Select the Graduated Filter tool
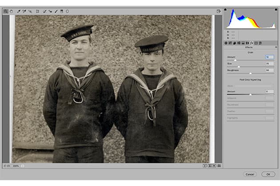Viewport: 280px width, 186px height. point(62,11)
